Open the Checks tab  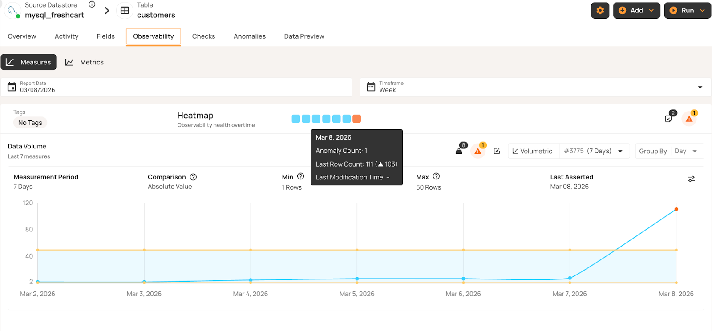[204, 36]
